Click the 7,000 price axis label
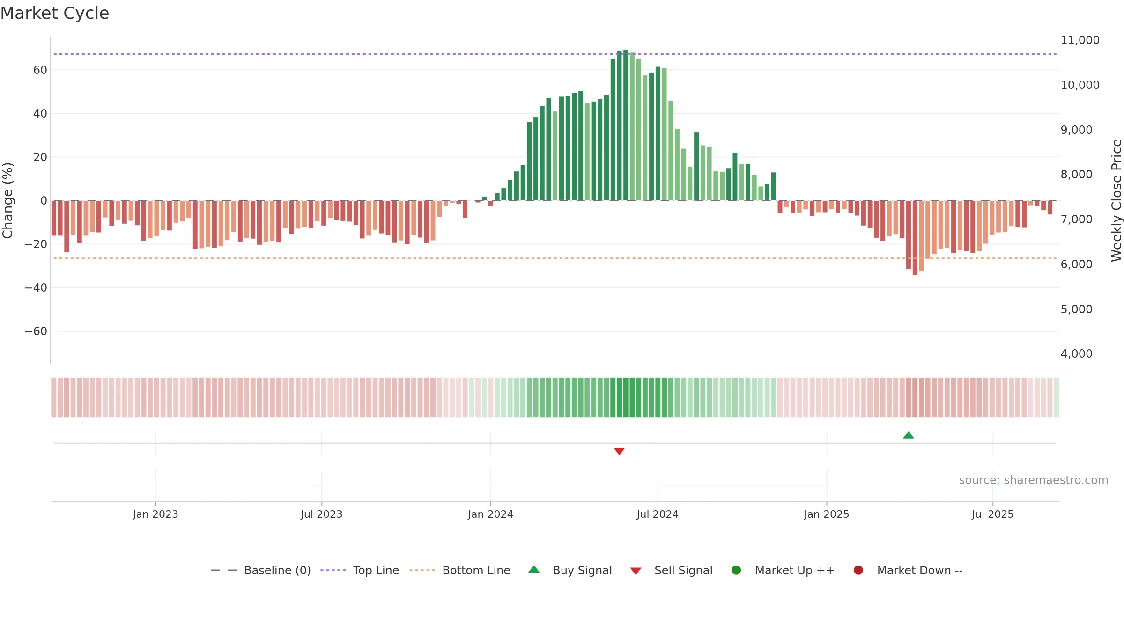This screenshot has width=1124, height=632. click(x=1076, y=220)
